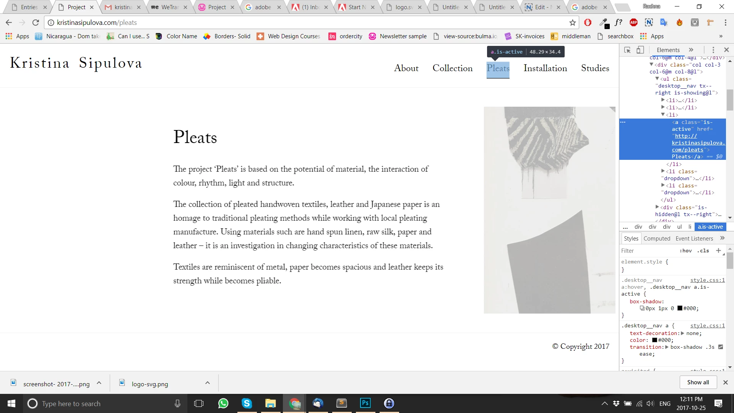Activate the inspect element picker icon

click(627, 50)
